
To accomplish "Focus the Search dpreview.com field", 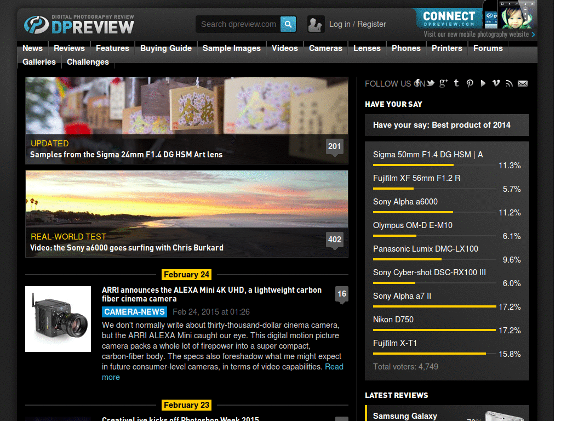I will [238, 24].
